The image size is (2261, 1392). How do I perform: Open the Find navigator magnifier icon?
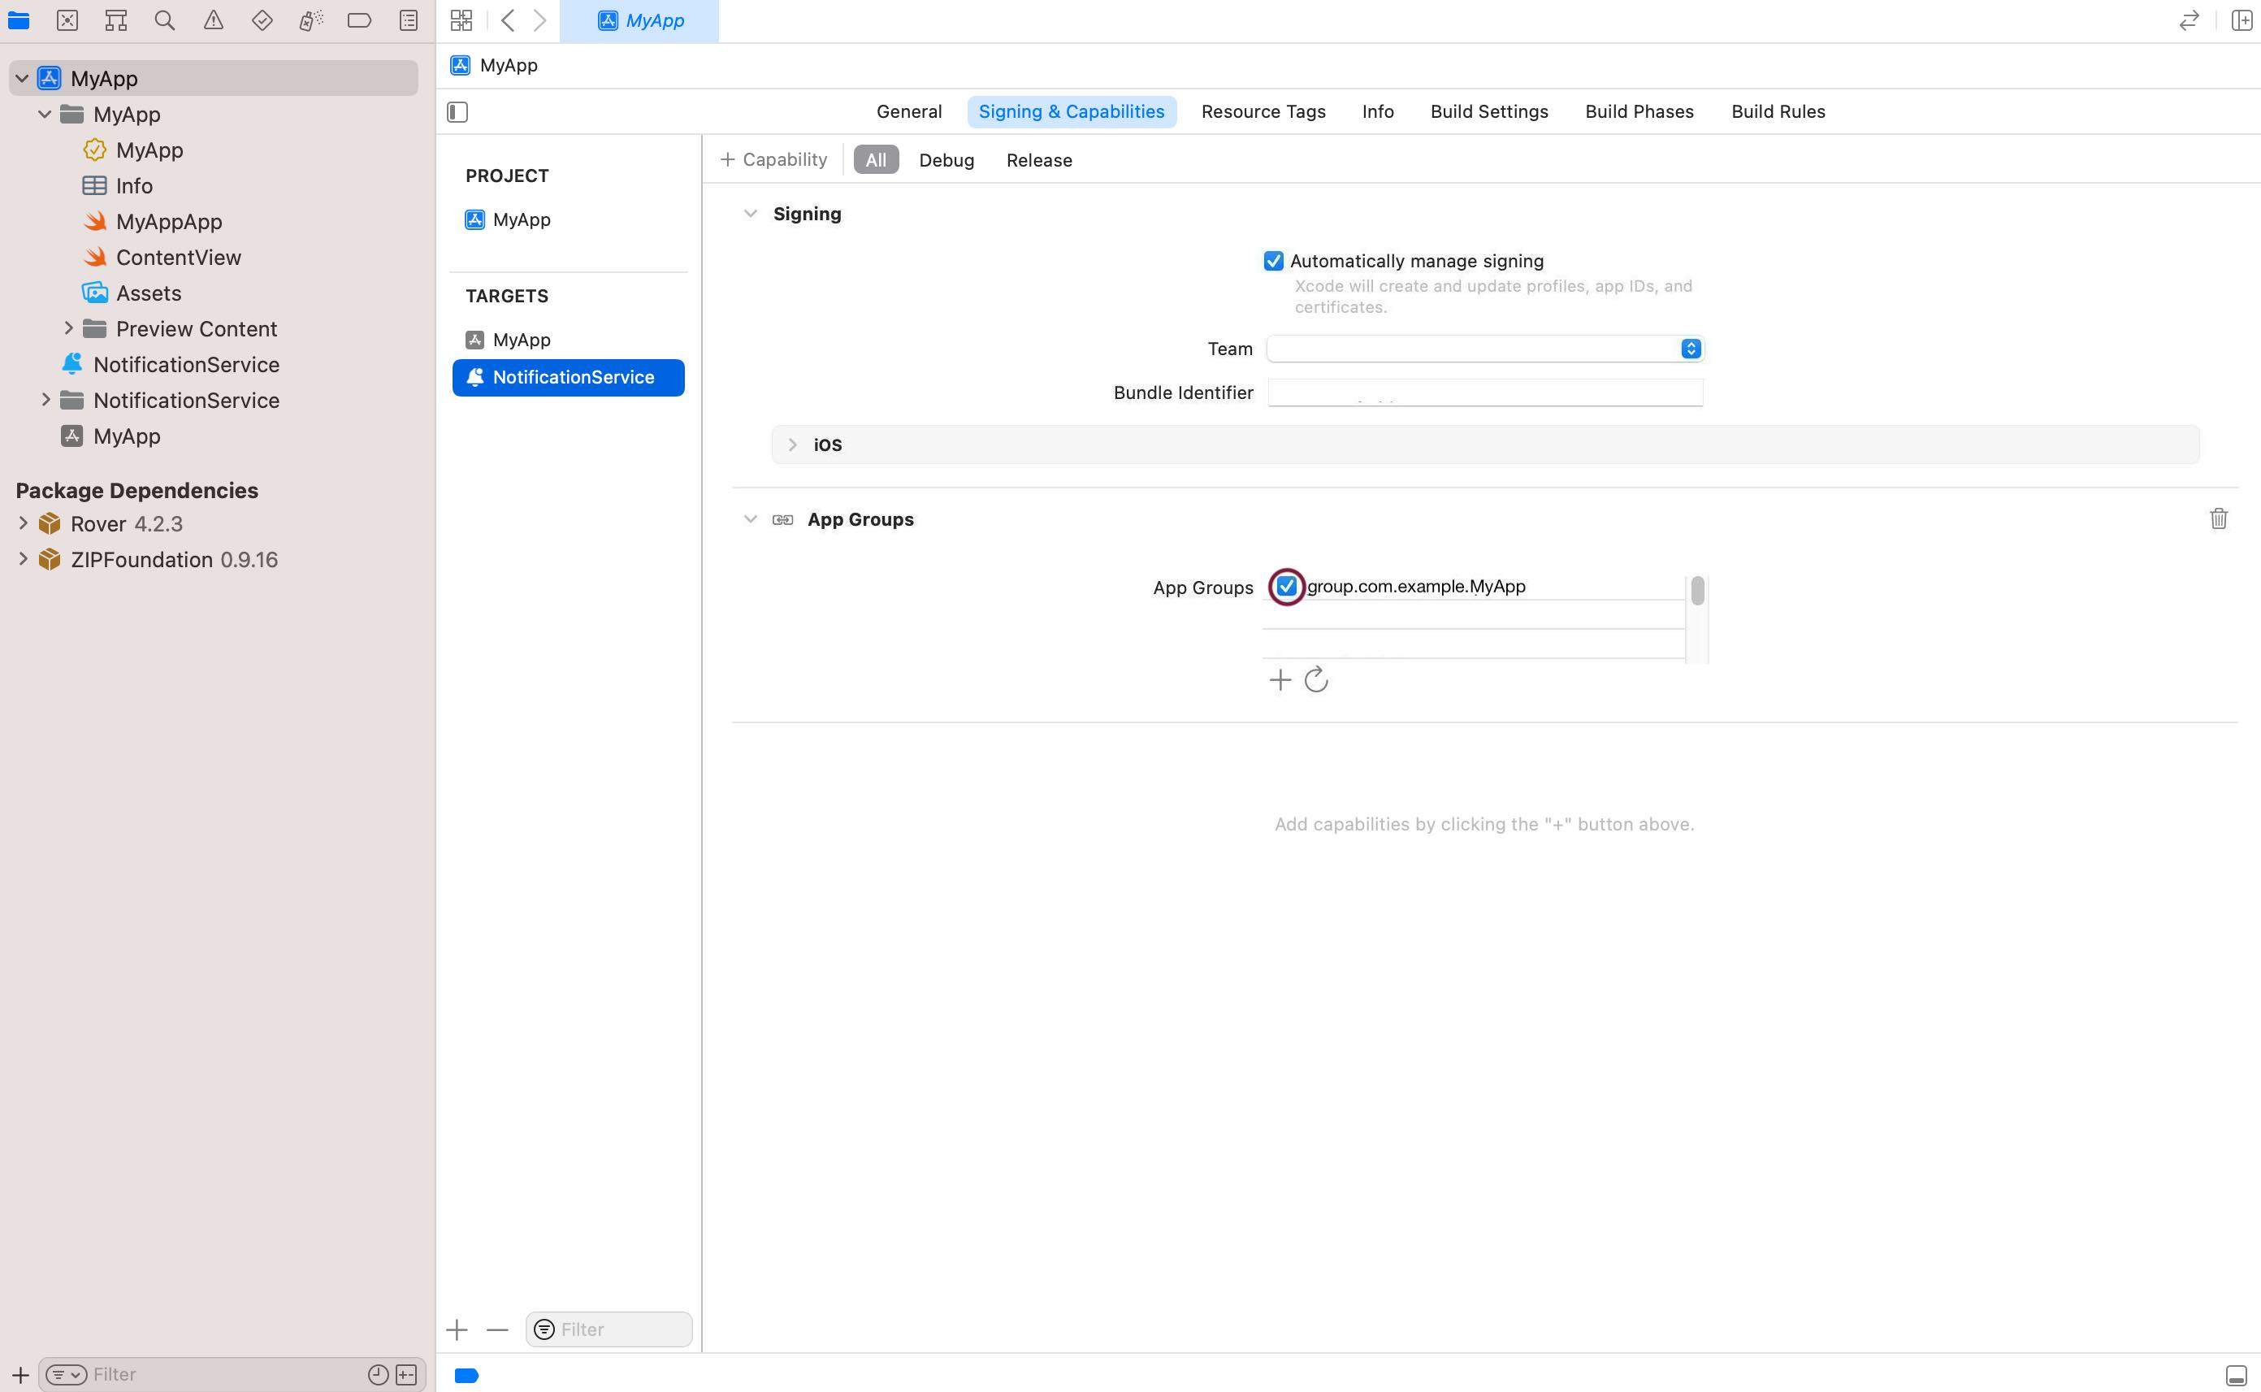click(x=165, y=20)
